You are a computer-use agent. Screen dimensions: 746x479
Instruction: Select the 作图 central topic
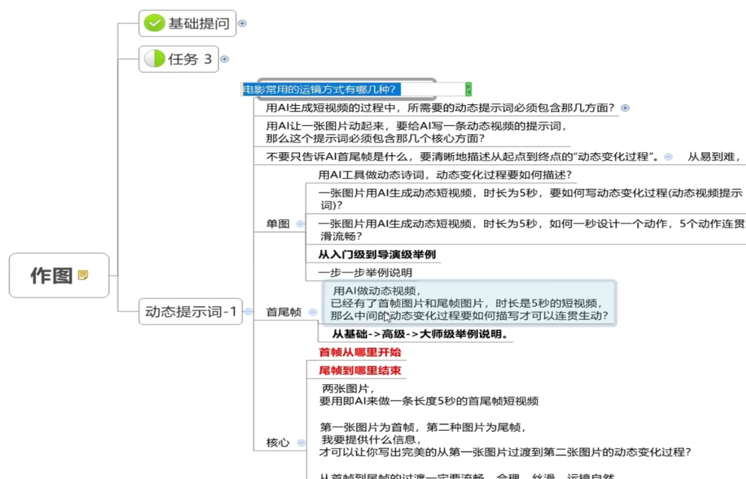(51, 276)
